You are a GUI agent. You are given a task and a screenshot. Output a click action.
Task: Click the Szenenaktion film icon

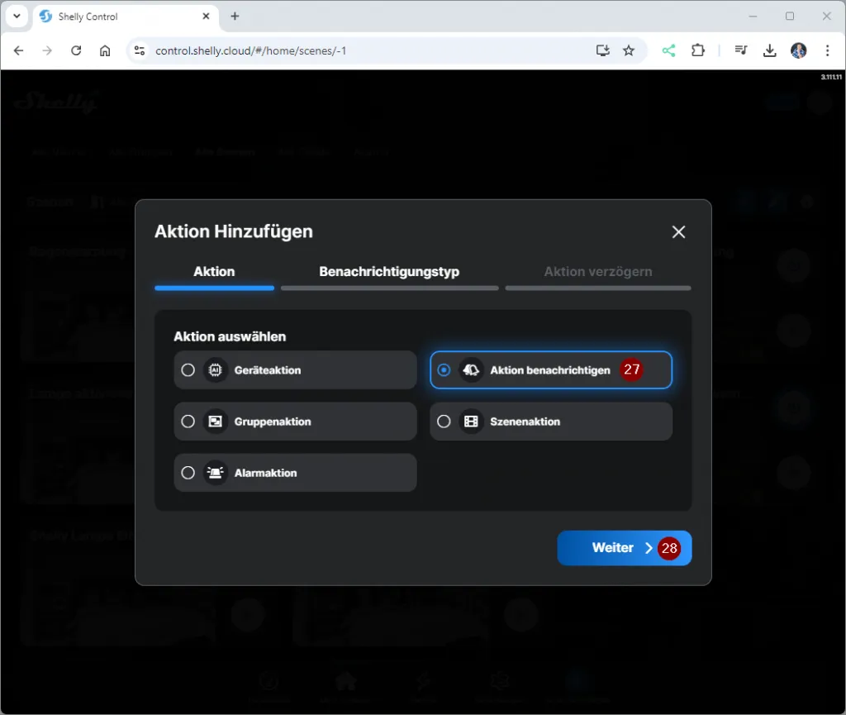[471, 422]
